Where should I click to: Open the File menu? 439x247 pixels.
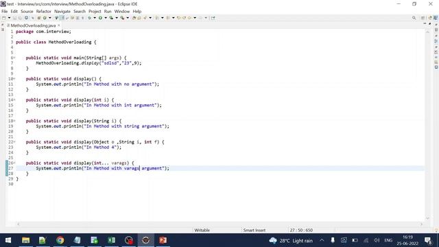tap(5, 11)
